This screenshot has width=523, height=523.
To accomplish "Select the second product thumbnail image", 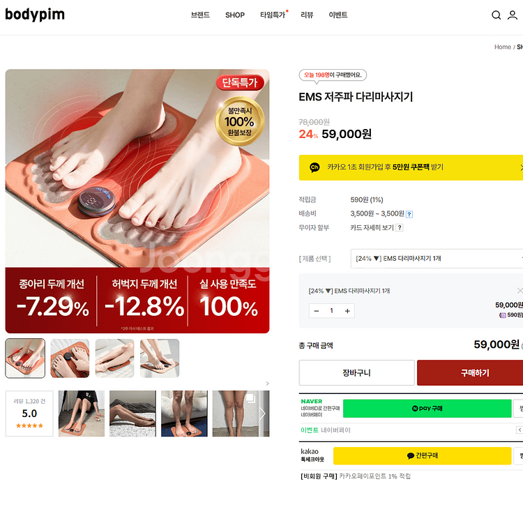I will [70, 358].
